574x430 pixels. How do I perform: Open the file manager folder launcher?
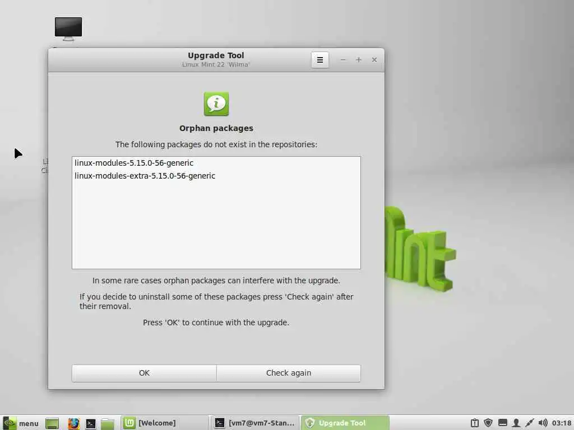[108, 423]
